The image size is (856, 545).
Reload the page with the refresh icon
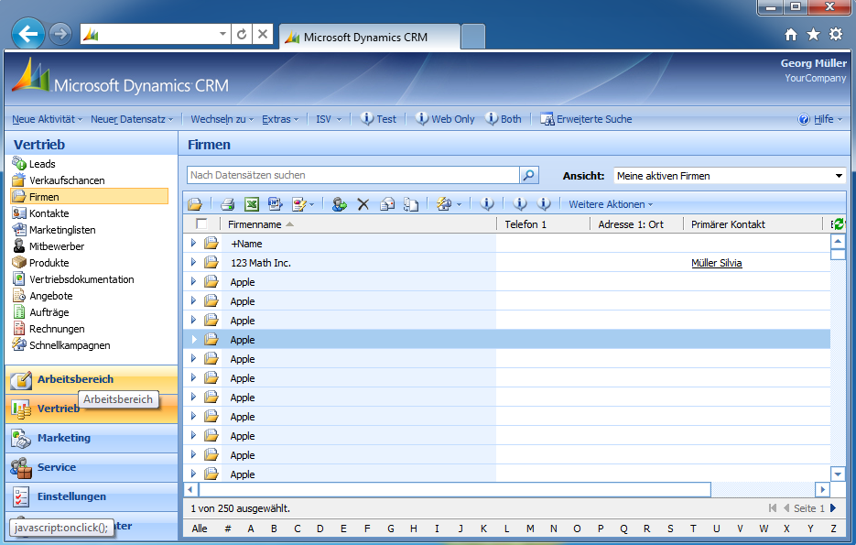coord(242,35)
